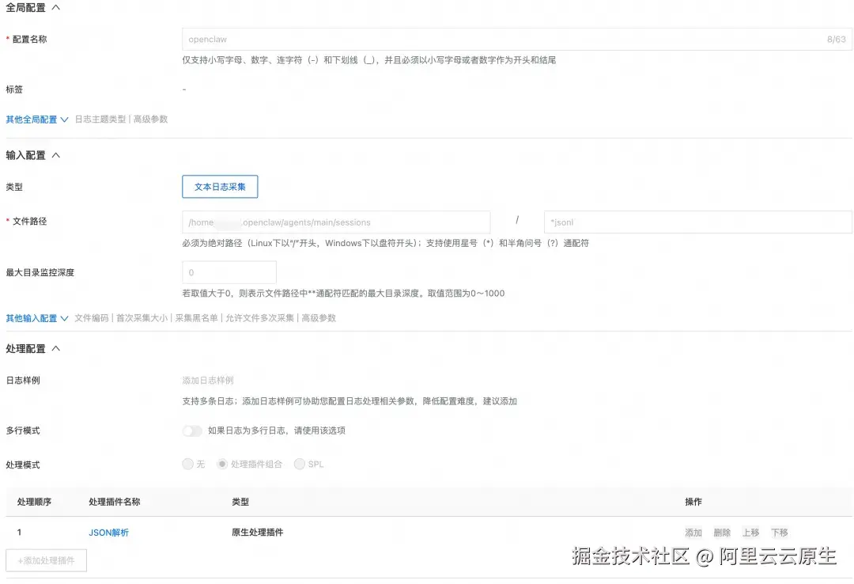The image size is (854, 584).
Task: Select the 无 processing mode radio
Action: coord(186,465)
